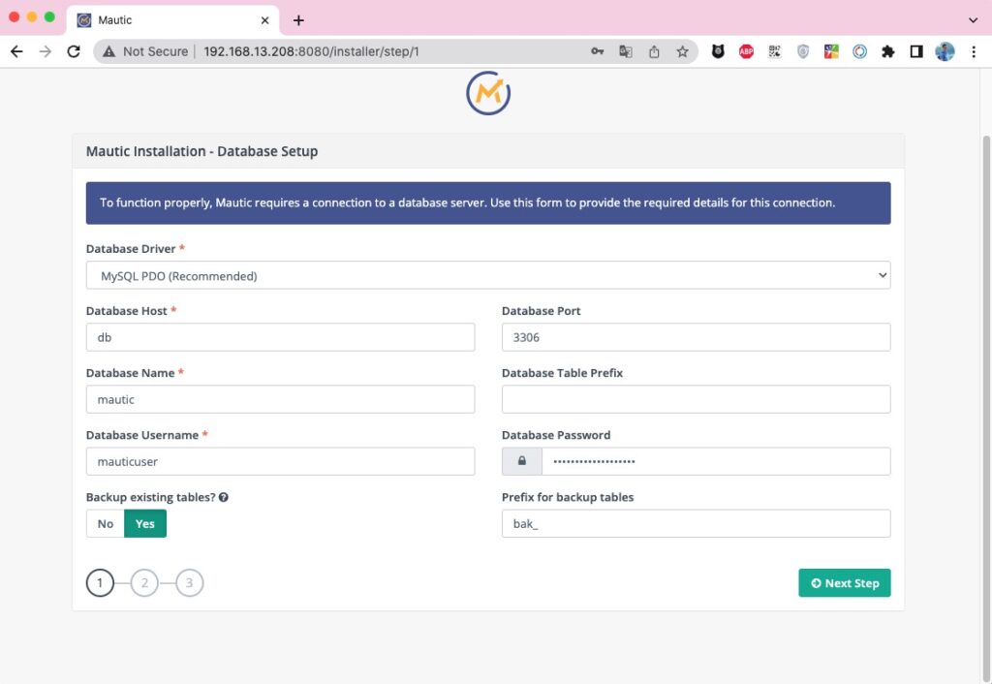This screenshot has width=992, height=684.
Task: Go to installer step 1 circle
Action: click(x=100, y=583)
